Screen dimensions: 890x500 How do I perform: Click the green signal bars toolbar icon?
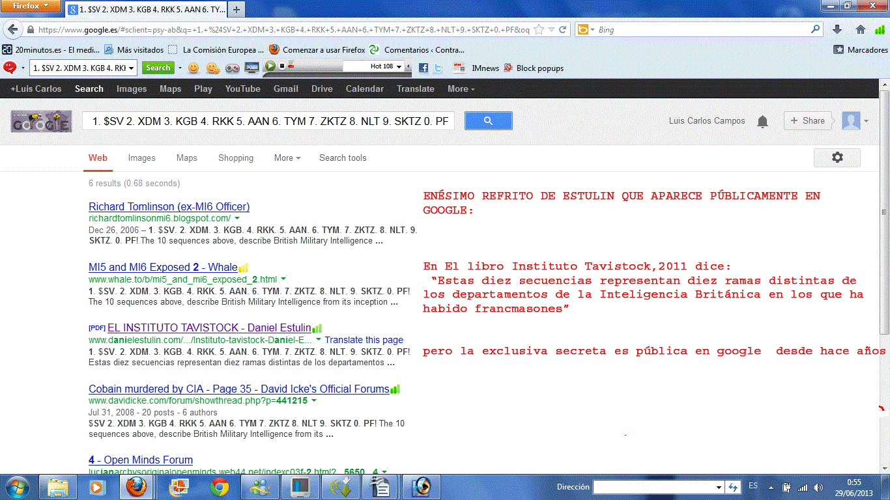[880, 29]
